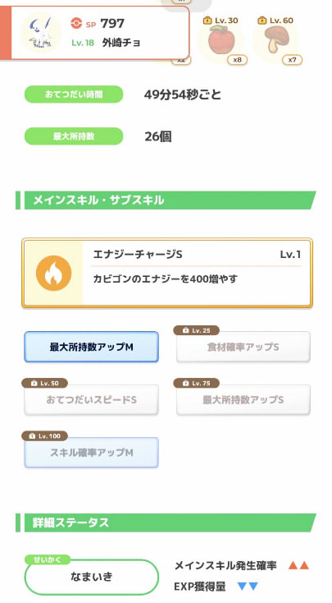Open the エナジーチャージS main skill card
332x603 pixels.
coord(167,273)
